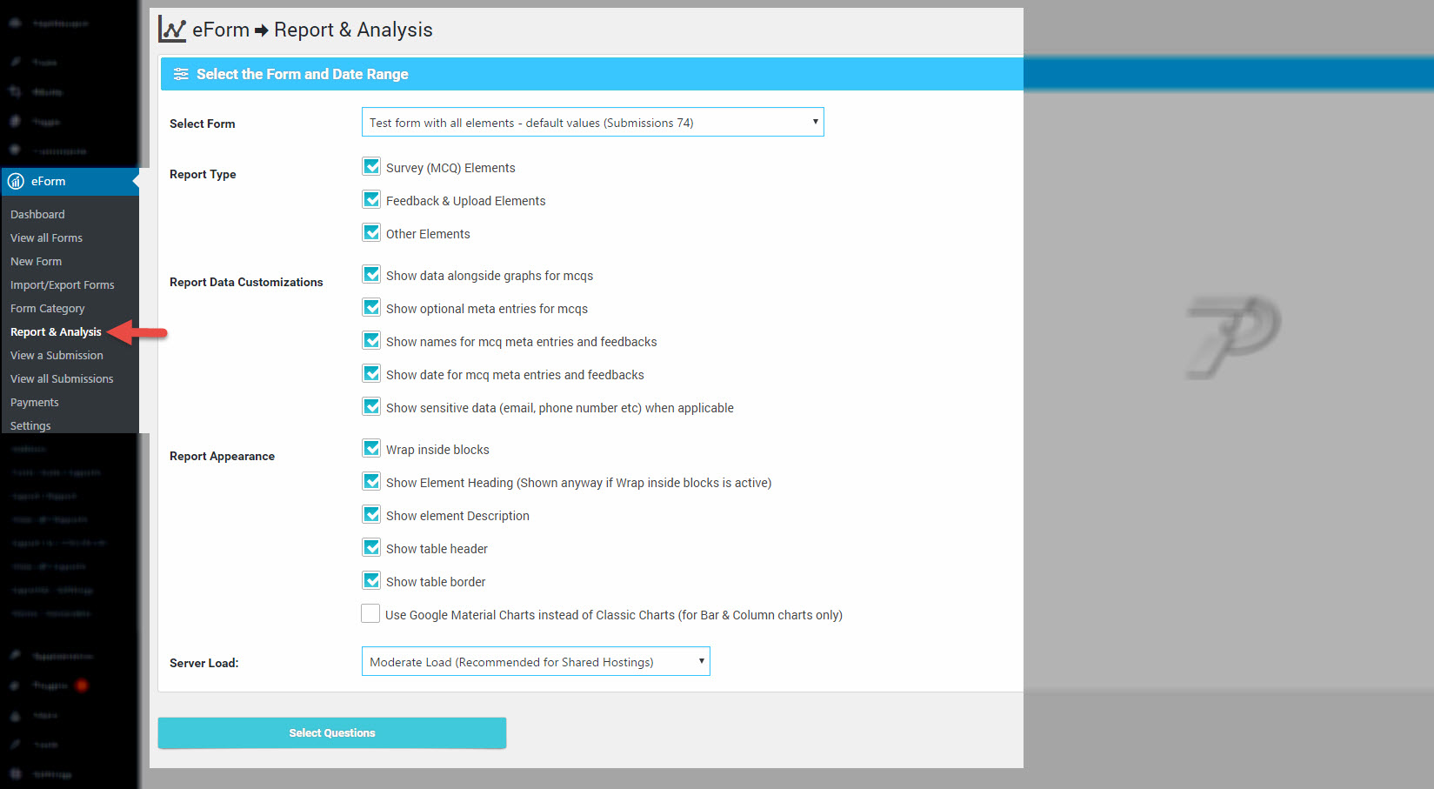Disable the Other Elements checkbox

point(371,233)
